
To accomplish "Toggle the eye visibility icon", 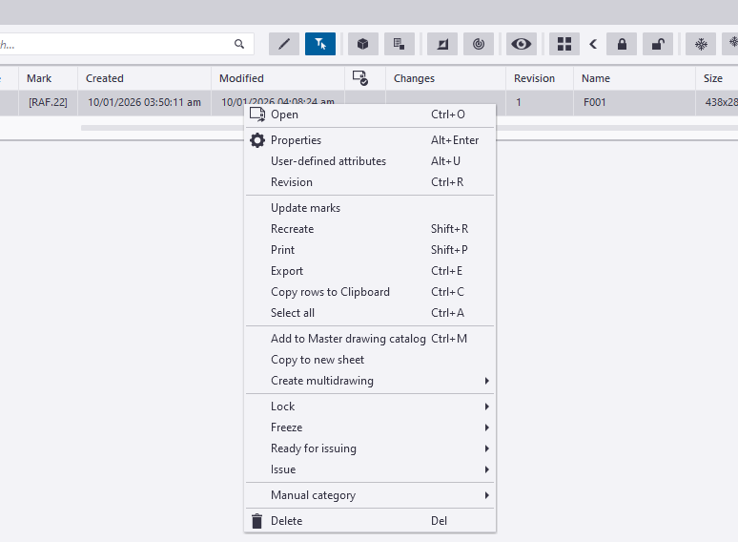I will [521, 44].
